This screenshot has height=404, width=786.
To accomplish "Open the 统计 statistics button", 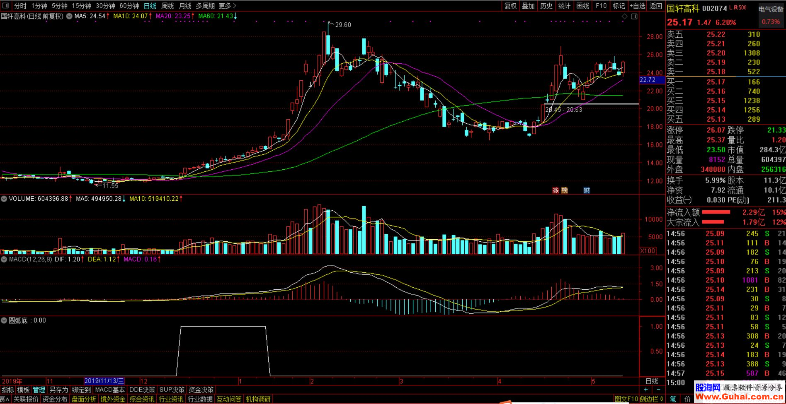I will [x=564, y=6].
